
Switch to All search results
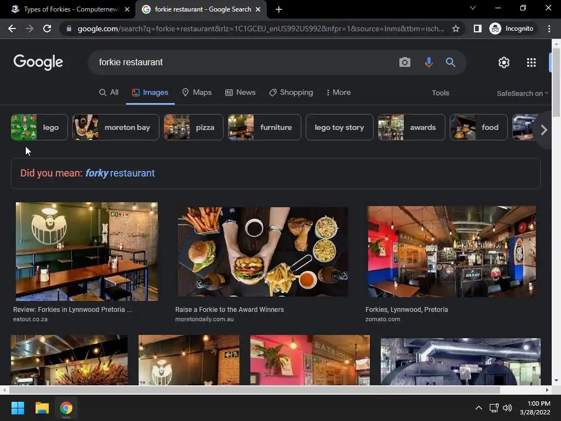pyautogui.click(x=109, y=92)
